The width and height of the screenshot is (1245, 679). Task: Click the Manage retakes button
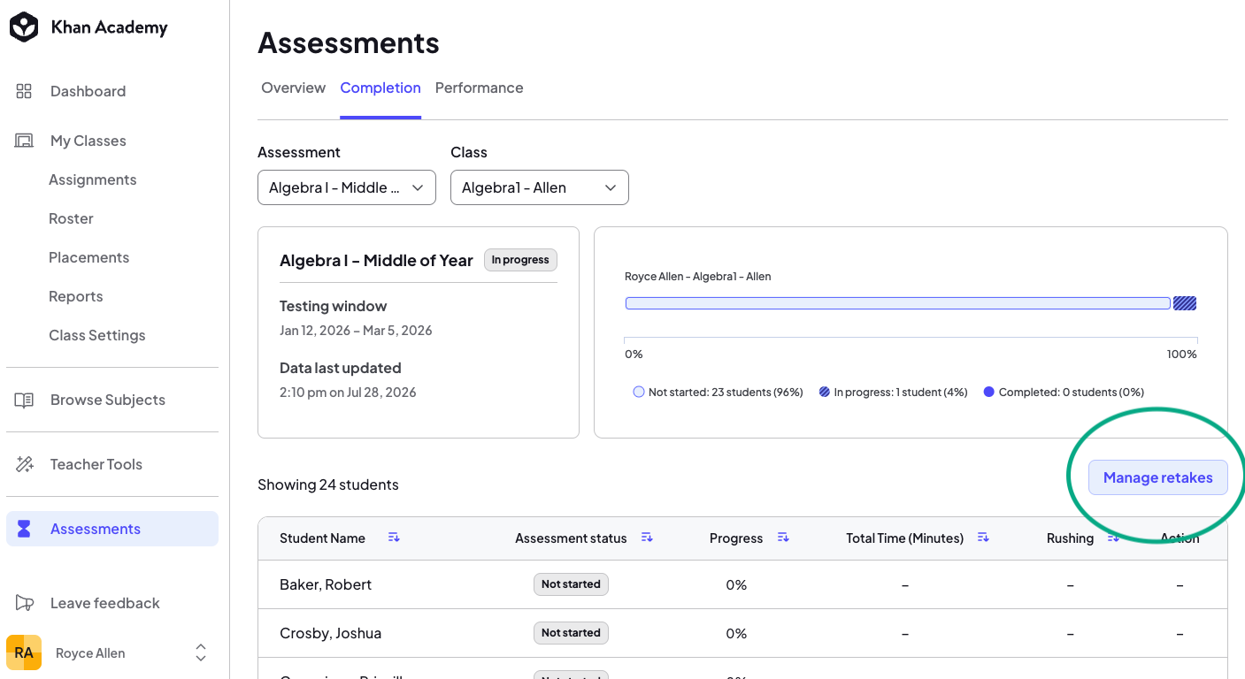[x=1158, y=477]
